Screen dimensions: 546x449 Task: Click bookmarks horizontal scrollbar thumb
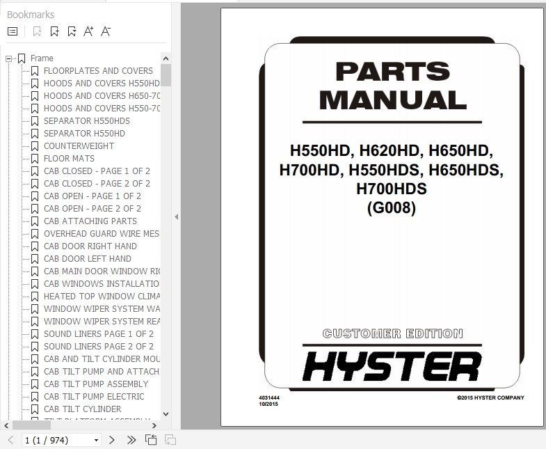coord(32,425)
